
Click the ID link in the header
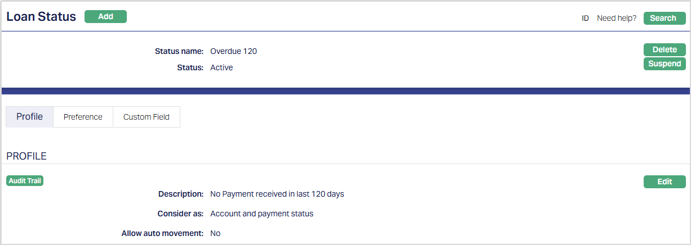[585, 18]
